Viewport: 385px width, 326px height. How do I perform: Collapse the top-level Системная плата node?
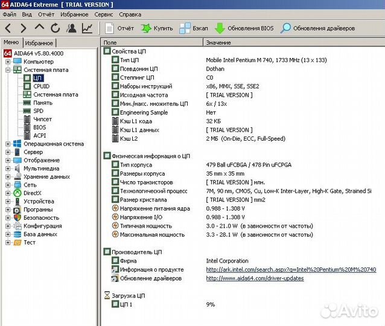(x=8, y=70)
